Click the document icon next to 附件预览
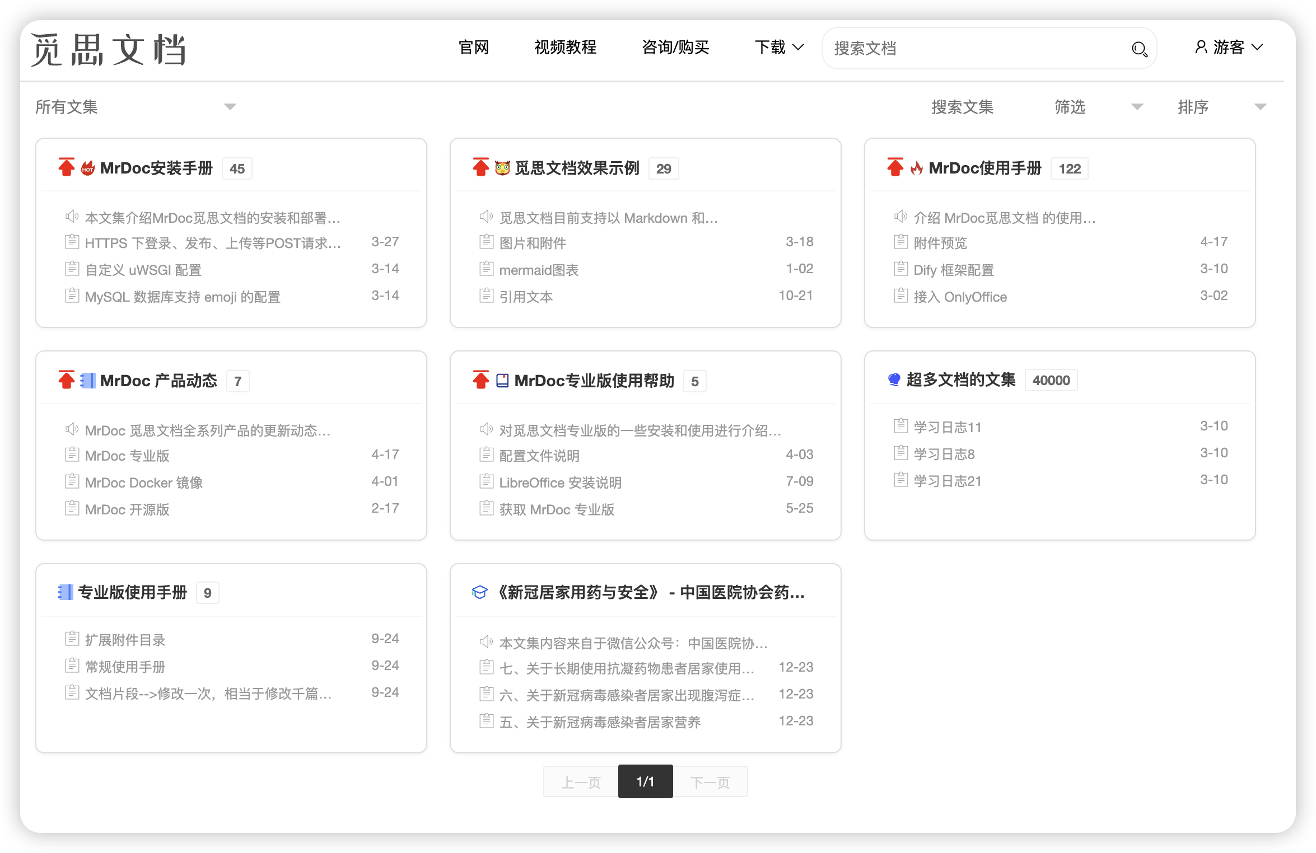 pyautogui.click(x=900, y=242)
